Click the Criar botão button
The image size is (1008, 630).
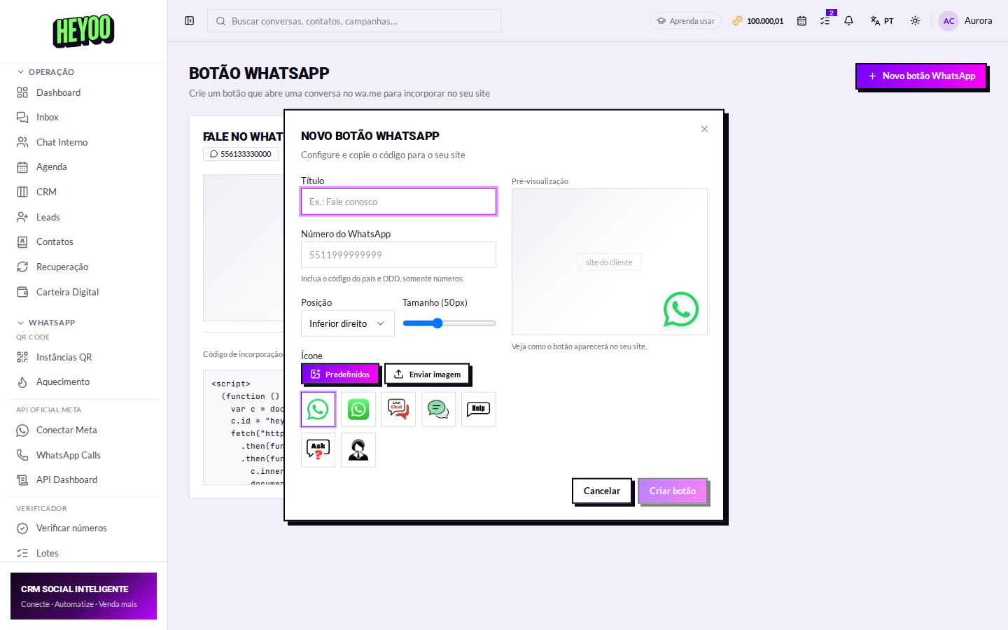pos(673,491)
